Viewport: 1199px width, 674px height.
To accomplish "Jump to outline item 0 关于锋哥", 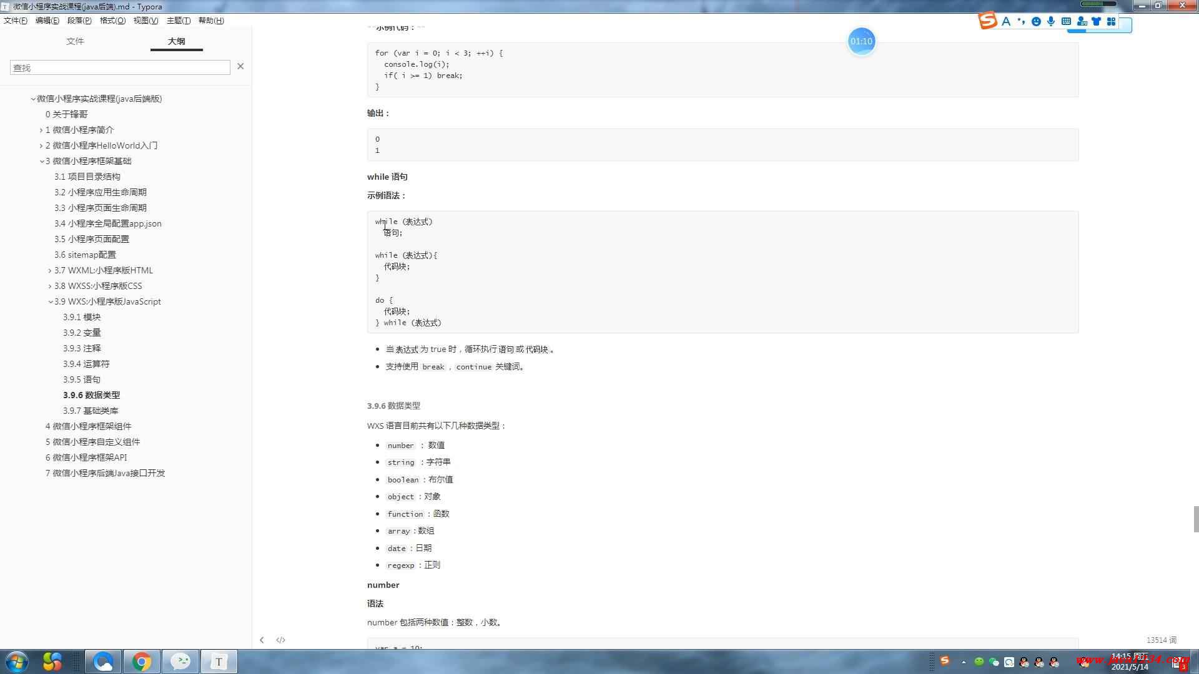I will pos(66,114).
